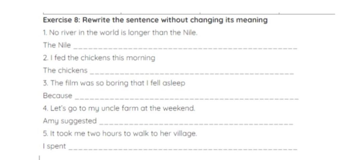The height and width of the screenshot is (160, 343).
Task: Click the words 'I spent' prompt
Action: click(x=54, y=146)
